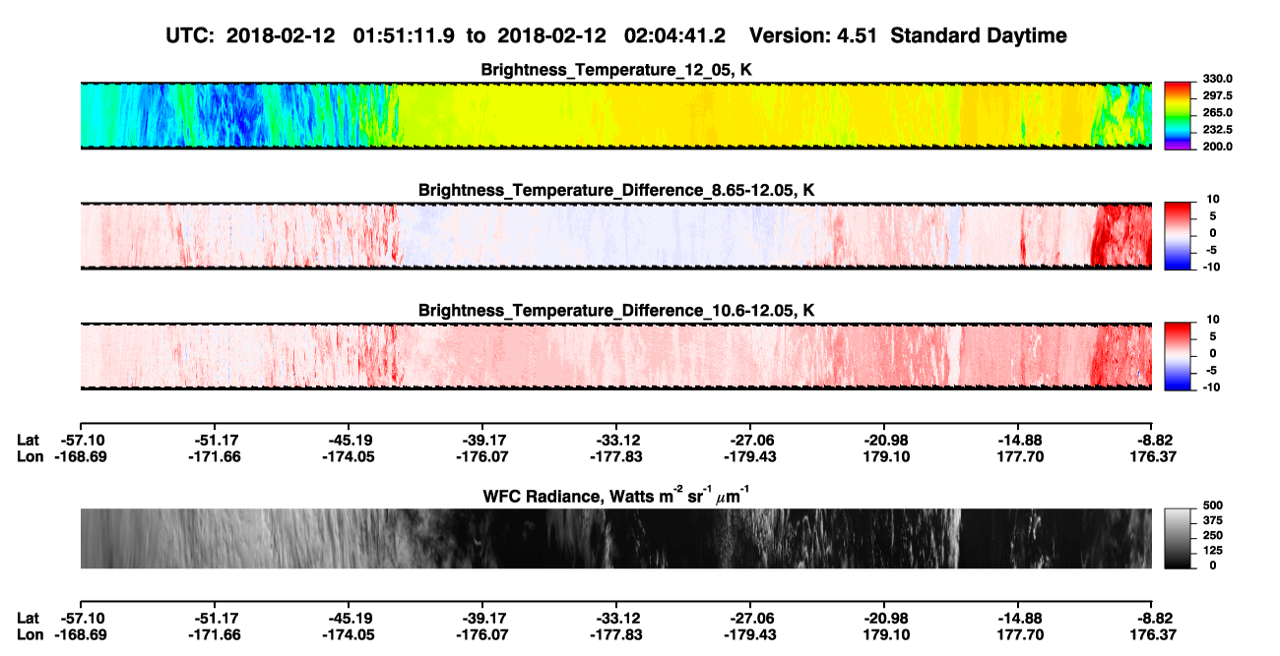The image size is (1280, 656).
Task: Click the 8.65-12.05 difference image strip
Action: 615,235
